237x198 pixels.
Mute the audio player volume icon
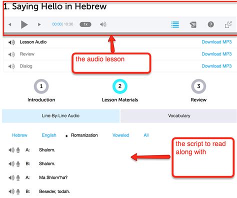[103, 24]
